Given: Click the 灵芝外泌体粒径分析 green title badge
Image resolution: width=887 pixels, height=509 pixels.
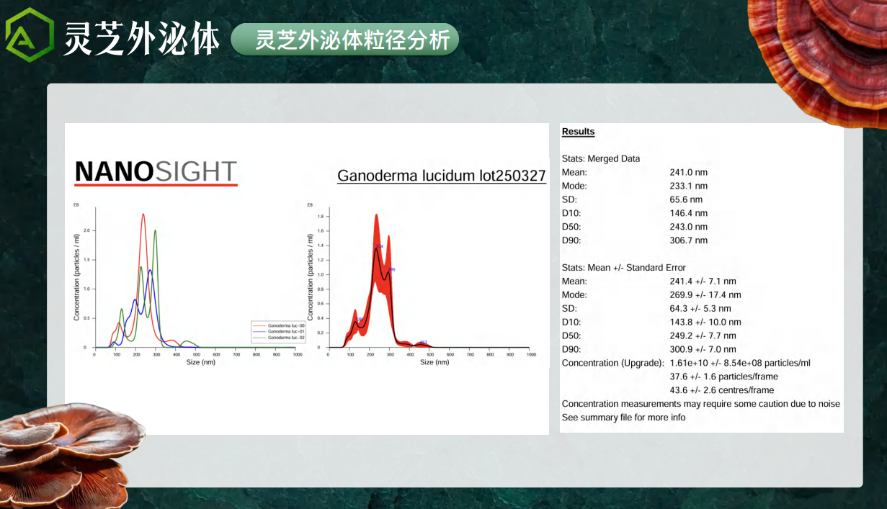Looking at the screenshot, I should tap(344, 39).
